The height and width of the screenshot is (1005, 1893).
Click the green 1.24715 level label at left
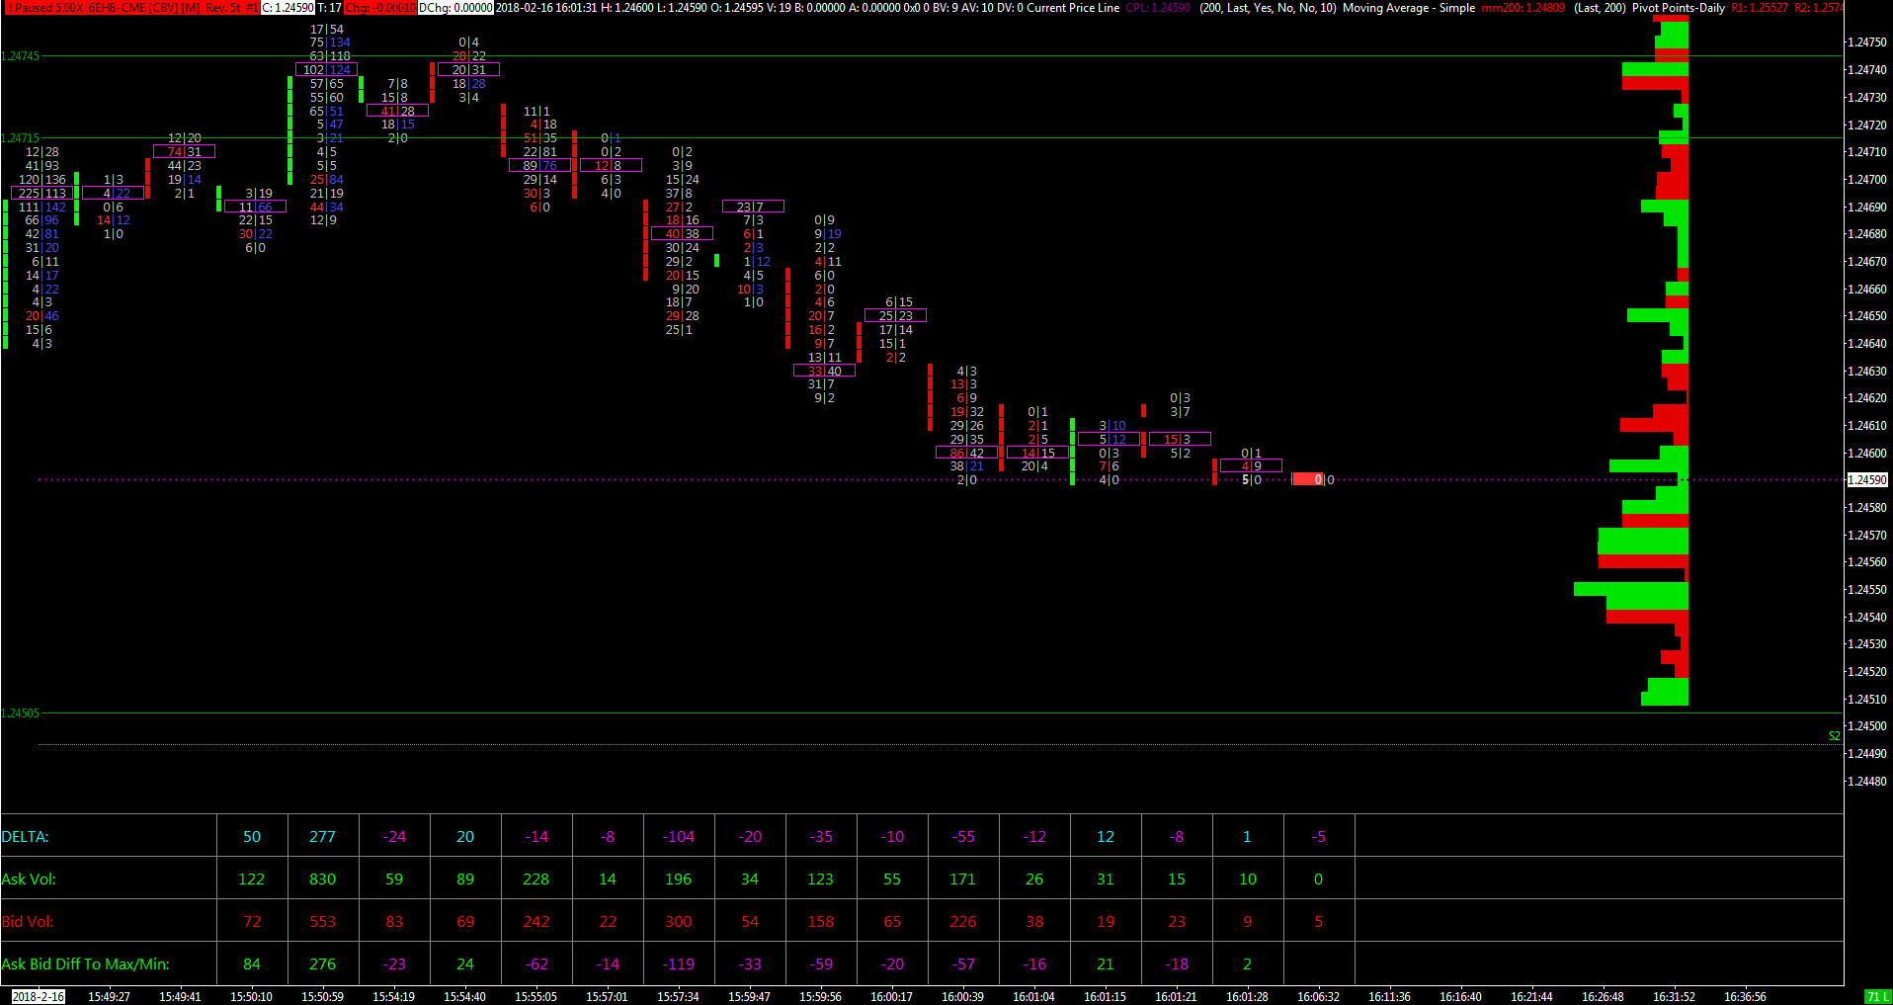pyautogui.click(x=21, y=138)
